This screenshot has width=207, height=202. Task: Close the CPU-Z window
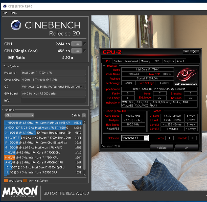click(x=194, y=52)
